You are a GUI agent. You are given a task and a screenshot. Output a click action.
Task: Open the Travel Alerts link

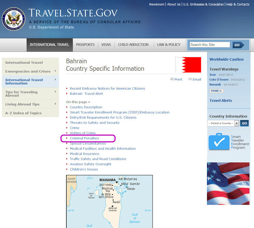tap(221, 100)
